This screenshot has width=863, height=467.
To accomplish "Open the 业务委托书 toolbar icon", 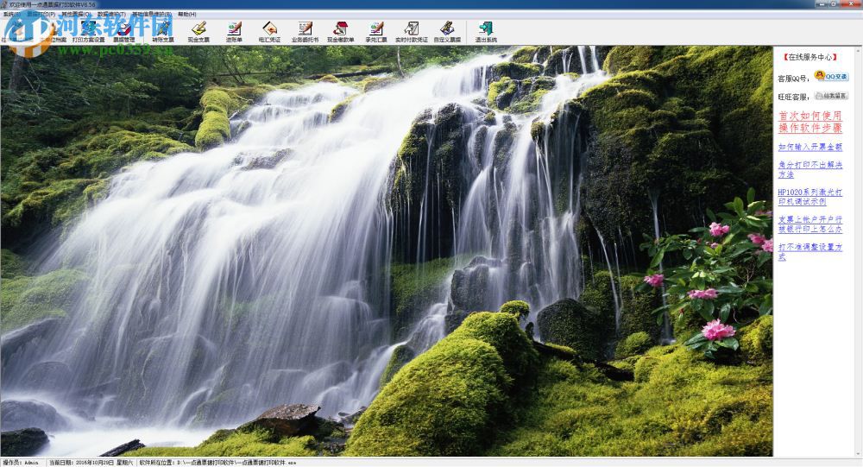I will 305,32.
